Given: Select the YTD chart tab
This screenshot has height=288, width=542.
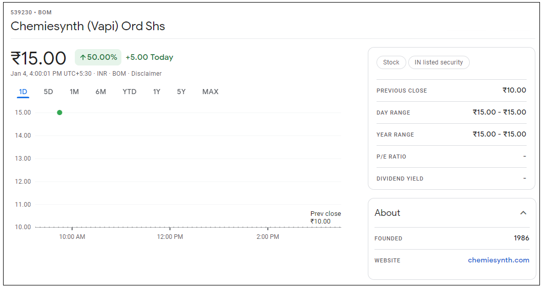Looking at the screenshot, I should (x=129, y=92).
